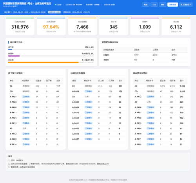The width and height of the screenshot is (196, 183).
Task: Click the orange 97.64% rate value
Action: [51, 27]
